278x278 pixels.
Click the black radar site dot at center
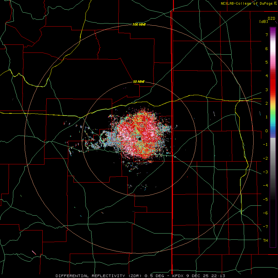tap(140, 139)
